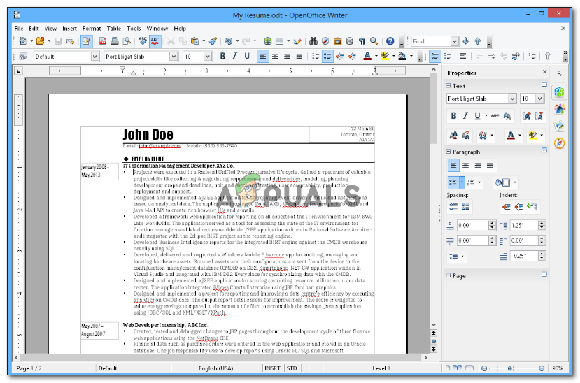
Task: Click the Export as PDF icon
Action: pyautogui.click(x=102, y=41)
